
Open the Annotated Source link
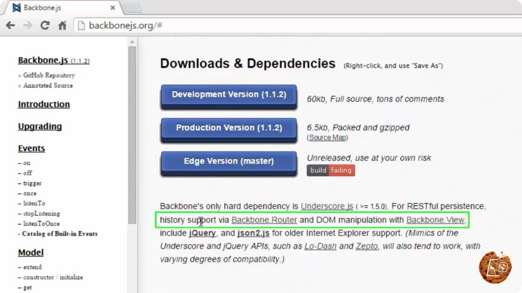point(48,85)
